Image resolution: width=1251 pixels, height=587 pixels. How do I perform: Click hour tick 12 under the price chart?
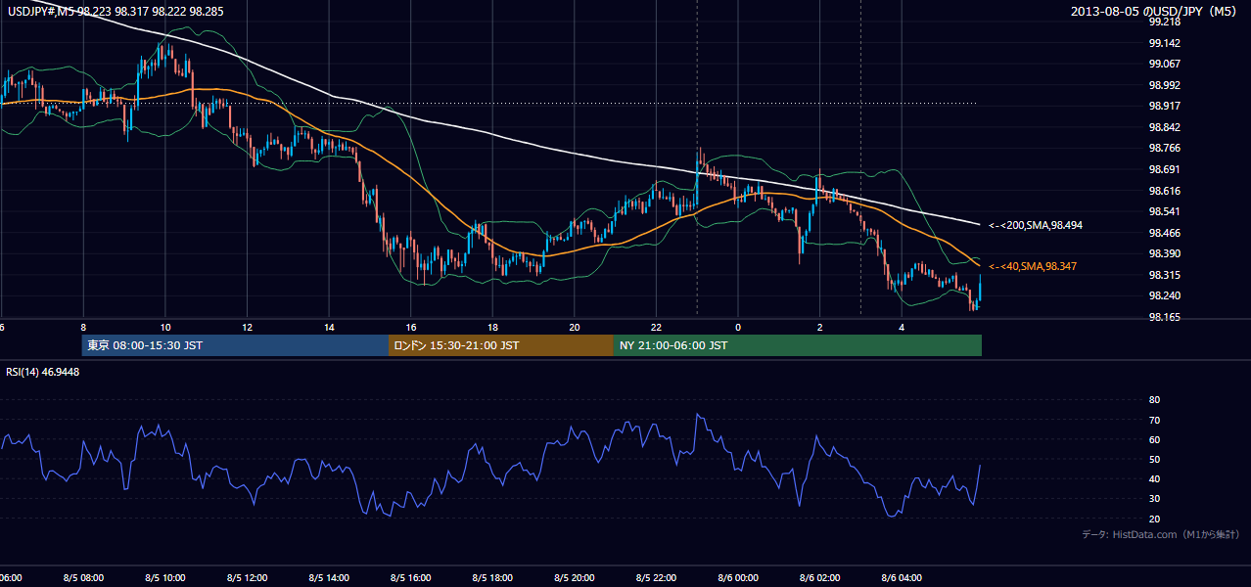[x=247, y=328]
